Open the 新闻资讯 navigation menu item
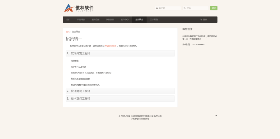This screenshot has height=139, width=280. (x=110, y=20)
